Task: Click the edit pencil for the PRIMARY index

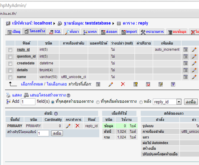Action: click(68, 126)
